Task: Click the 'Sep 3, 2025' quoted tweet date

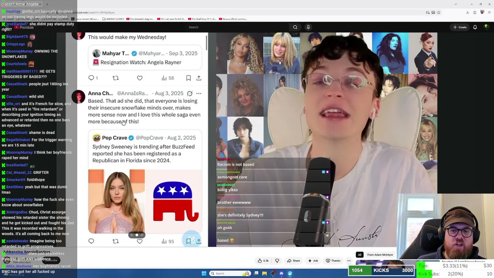Action: [x=183, y=53]
